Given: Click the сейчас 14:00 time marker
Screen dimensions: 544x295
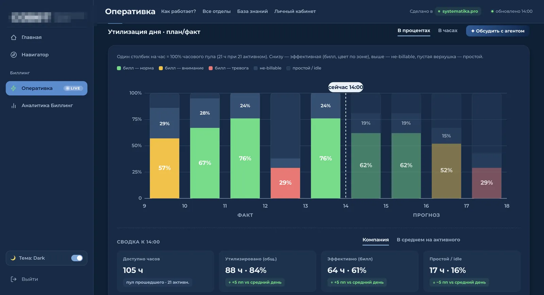Looking at the screenshot, I should pyautogui.click(x=345, y=87).
